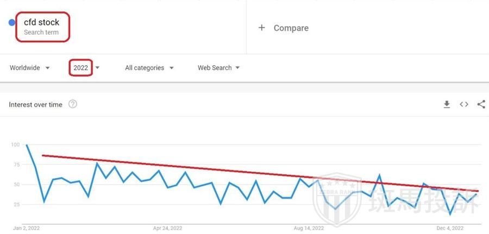This screenshot has width=489, height=234.
Task: Click the 100 value on y-axis
Action: point(15,145)
